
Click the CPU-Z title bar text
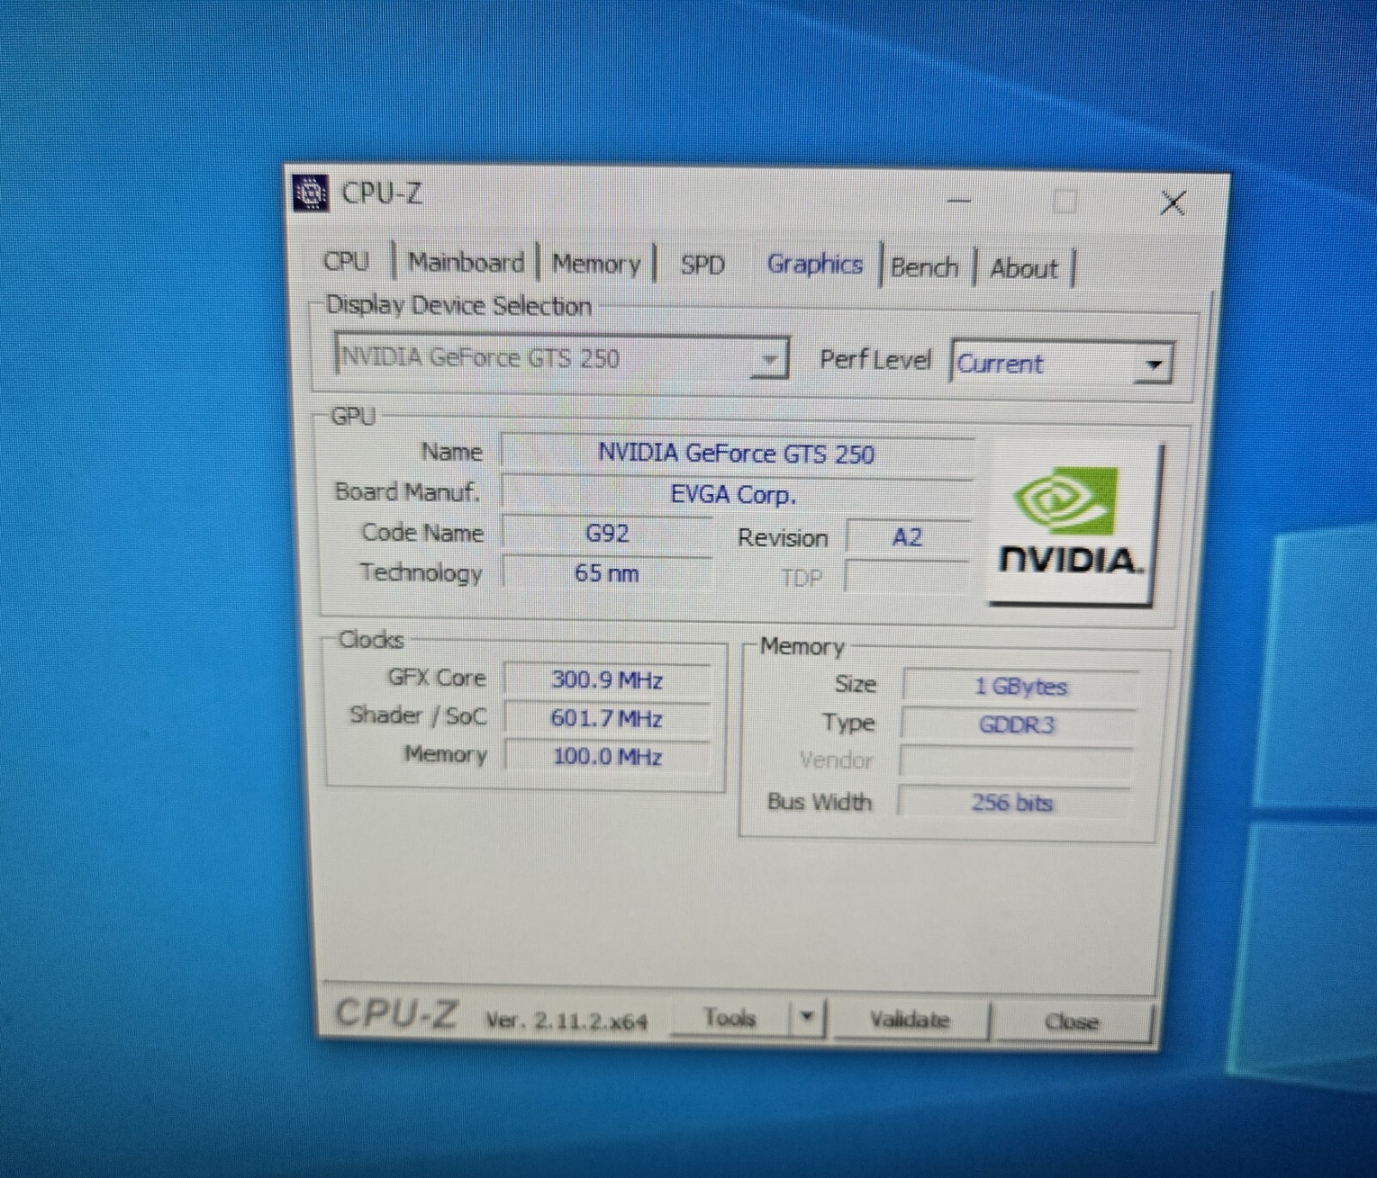pyautogui.click(x=382, y=194)
